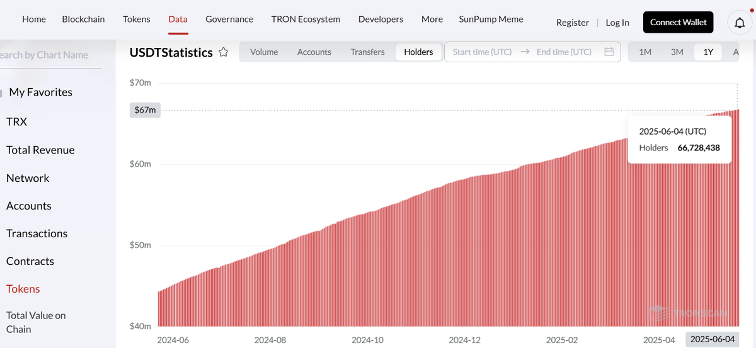Open the Blockchain menu
The height and width of the screenshot is (348, 756).
point(83,19)
